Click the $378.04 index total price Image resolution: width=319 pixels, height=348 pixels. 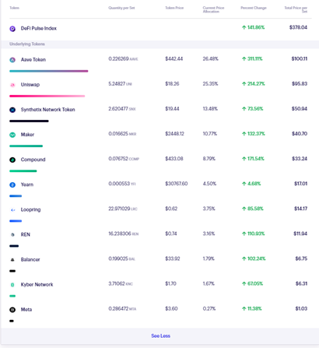[298, 27]
